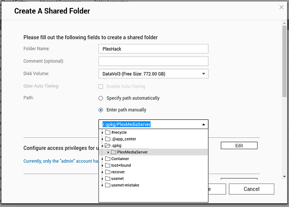Enable Auto-Tiering checkbox

101,86
